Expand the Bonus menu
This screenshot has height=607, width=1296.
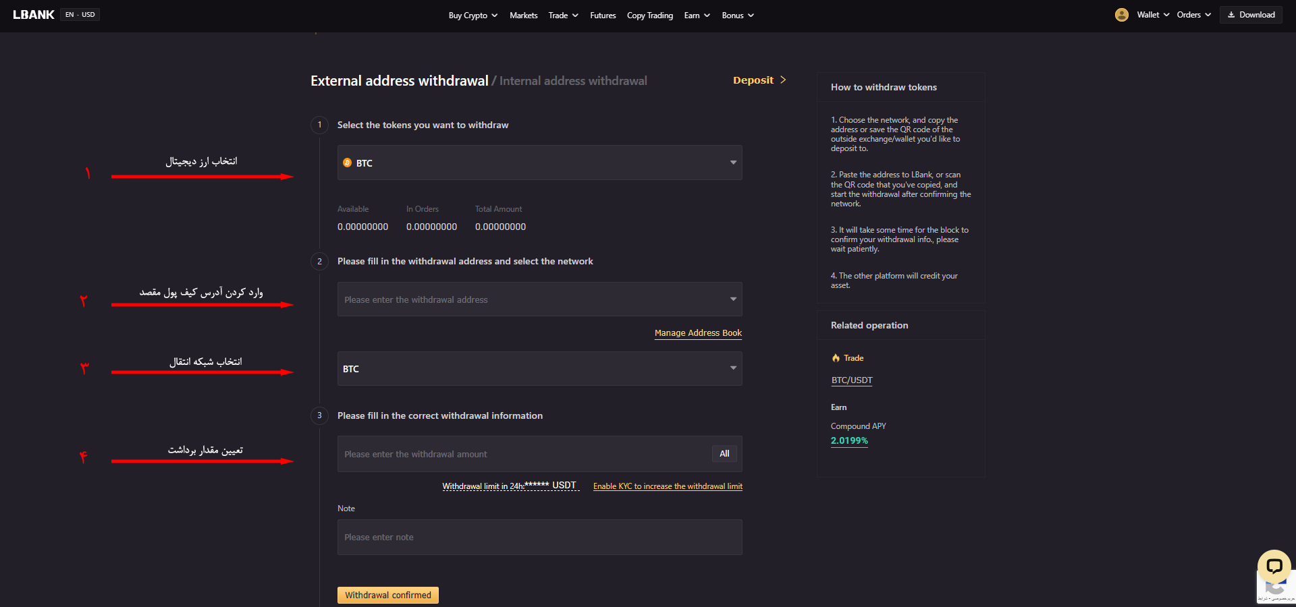point(738,16)
